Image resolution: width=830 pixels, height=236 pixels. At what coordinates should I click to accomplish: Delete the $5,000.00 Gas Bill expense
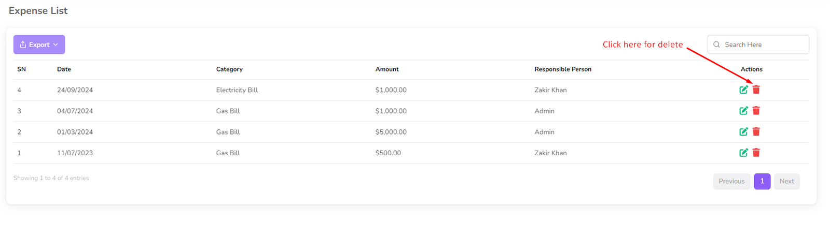[x=756, y=132]
